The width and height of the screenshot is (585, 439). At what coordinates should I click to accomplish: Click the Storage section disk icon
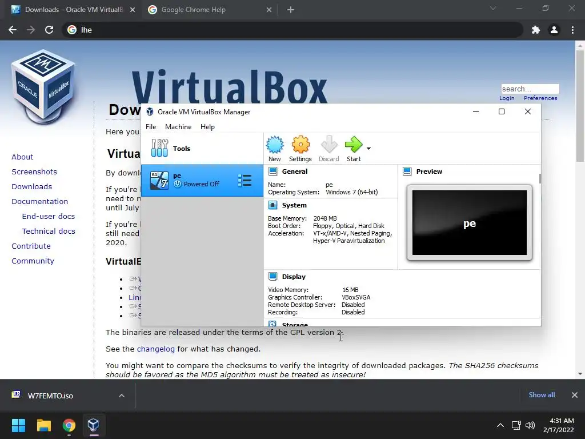click(273, 324)
